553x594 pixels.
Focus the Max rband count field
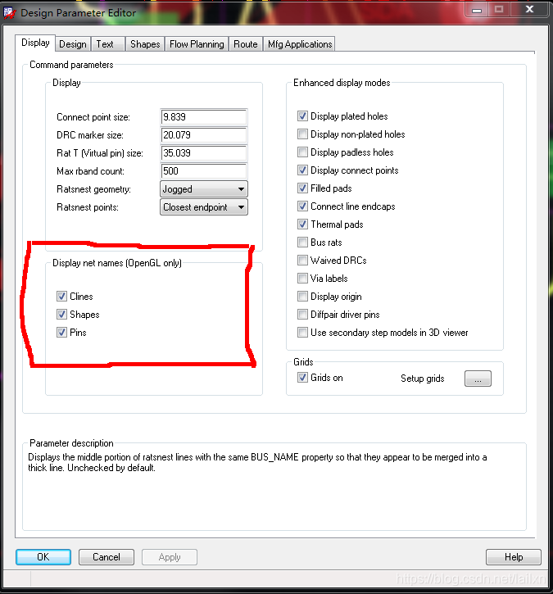[x=204, y=171]
